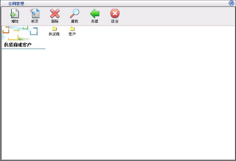This screenshot has width=236, height=161.
Task: Go back using the green arrow icon
Action: tap(94, 14)
